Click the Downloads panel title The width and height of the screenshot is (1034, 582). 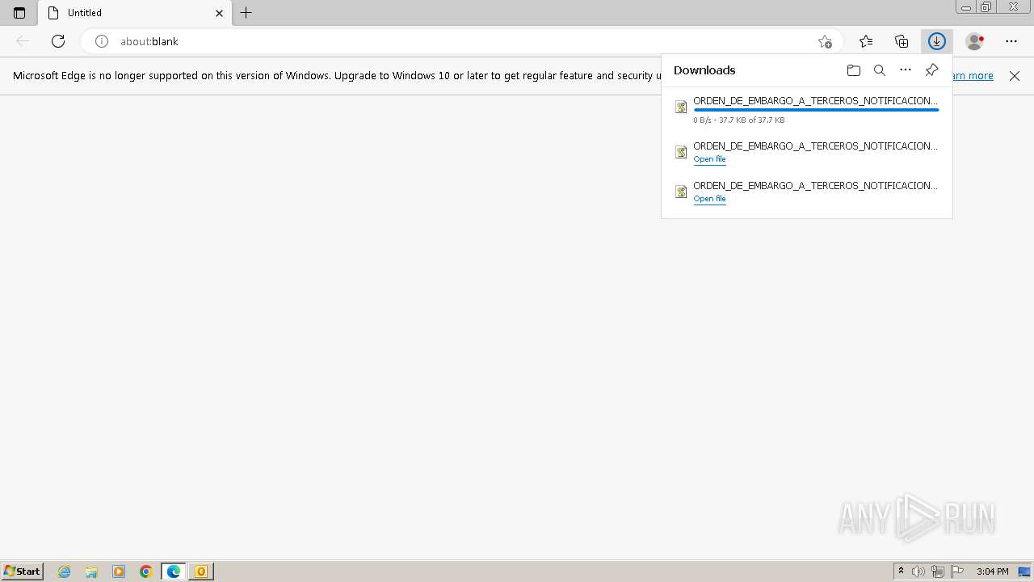(x=704, y=70)
